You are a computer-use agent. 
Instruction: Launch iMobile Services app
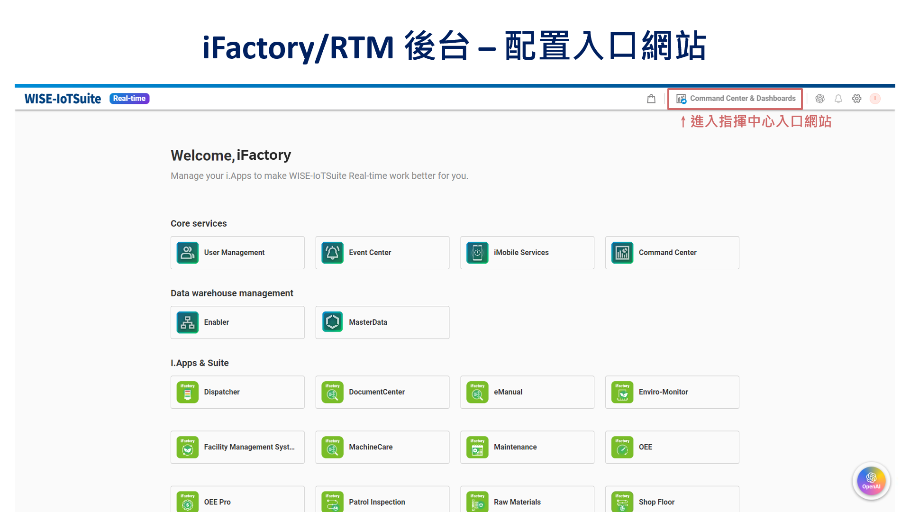pos(528,252)
